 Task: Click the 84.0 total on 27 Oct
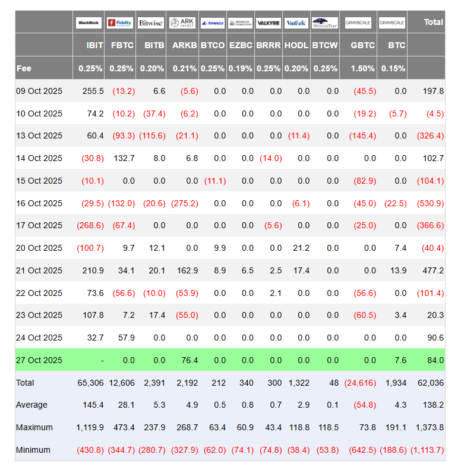[435, 360]
